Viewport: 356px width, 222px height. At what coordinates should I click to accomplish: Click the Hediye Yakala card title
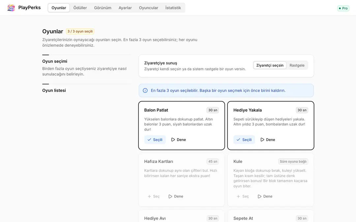click(x=248, y=110)
